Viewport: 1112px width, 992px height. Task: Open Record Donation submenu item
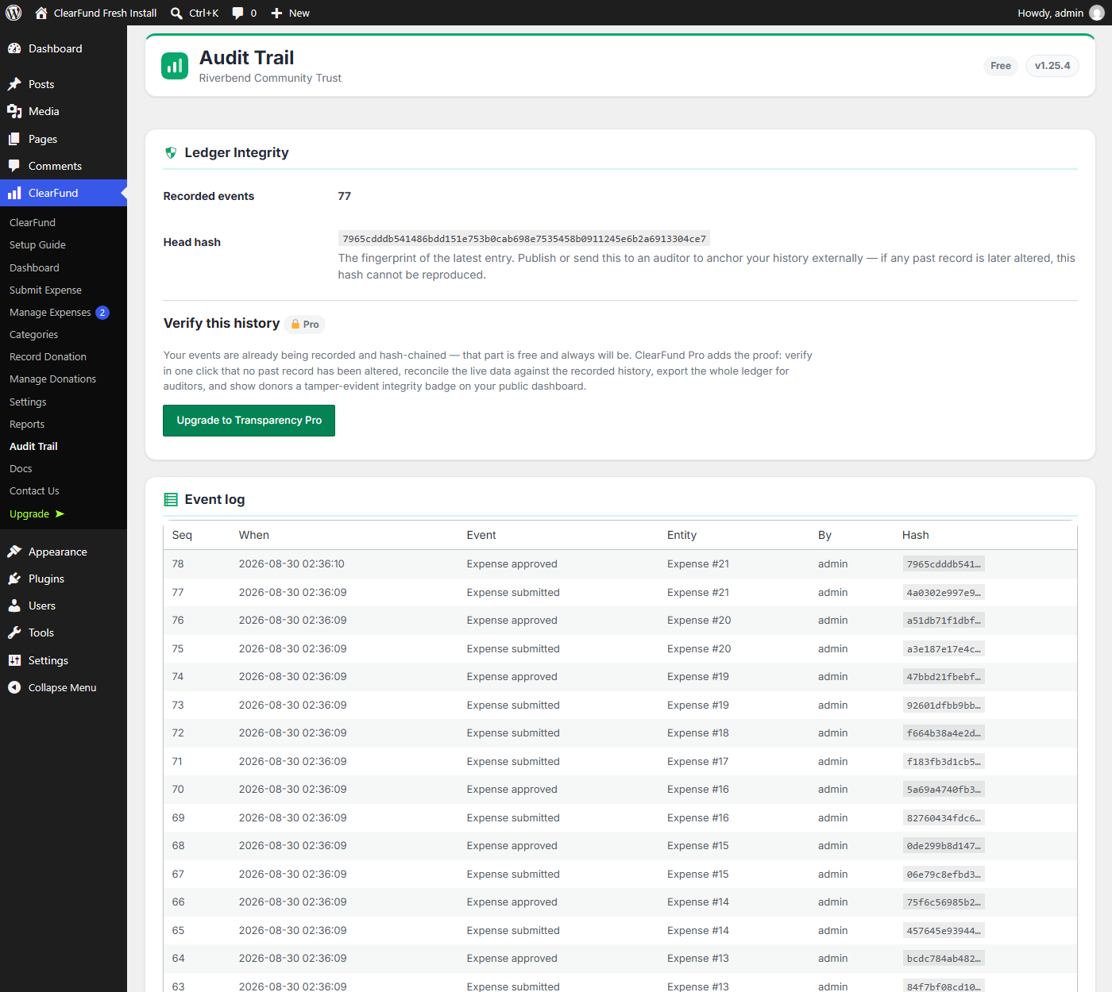(x=48, y=356)
